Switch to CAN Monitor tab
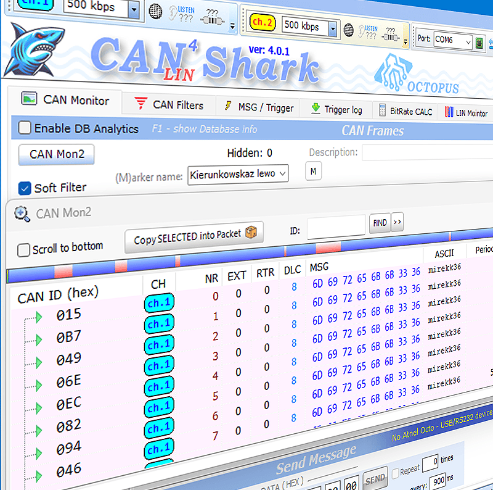The height and width of the screenshot is (490, 493). [x=65, y=100]
